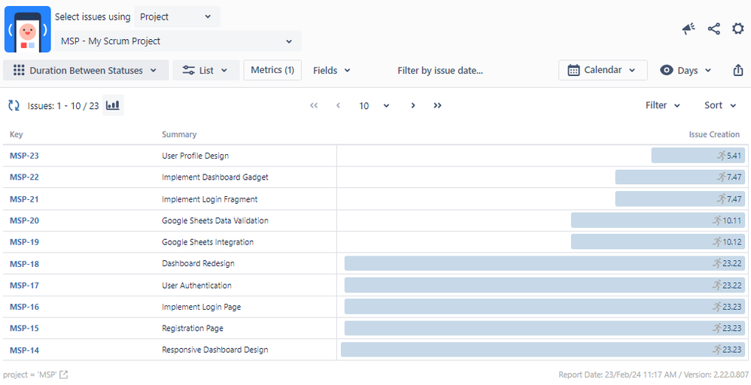Click the Metrics (1) button

pyautogui.click(x=272, y=70)
